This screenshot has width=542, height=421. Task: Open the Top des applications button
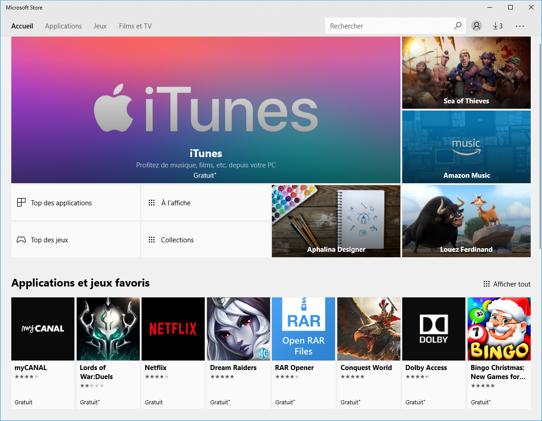75,203
